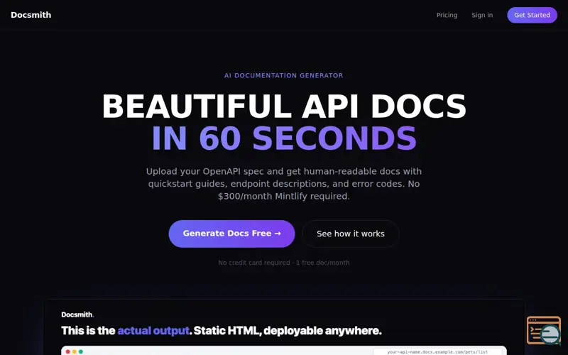The width and height of the screenshot is (568, 355).
Task: Click the AI DOCUMENTATION GENERATOR label
Action: pos(283,75)
